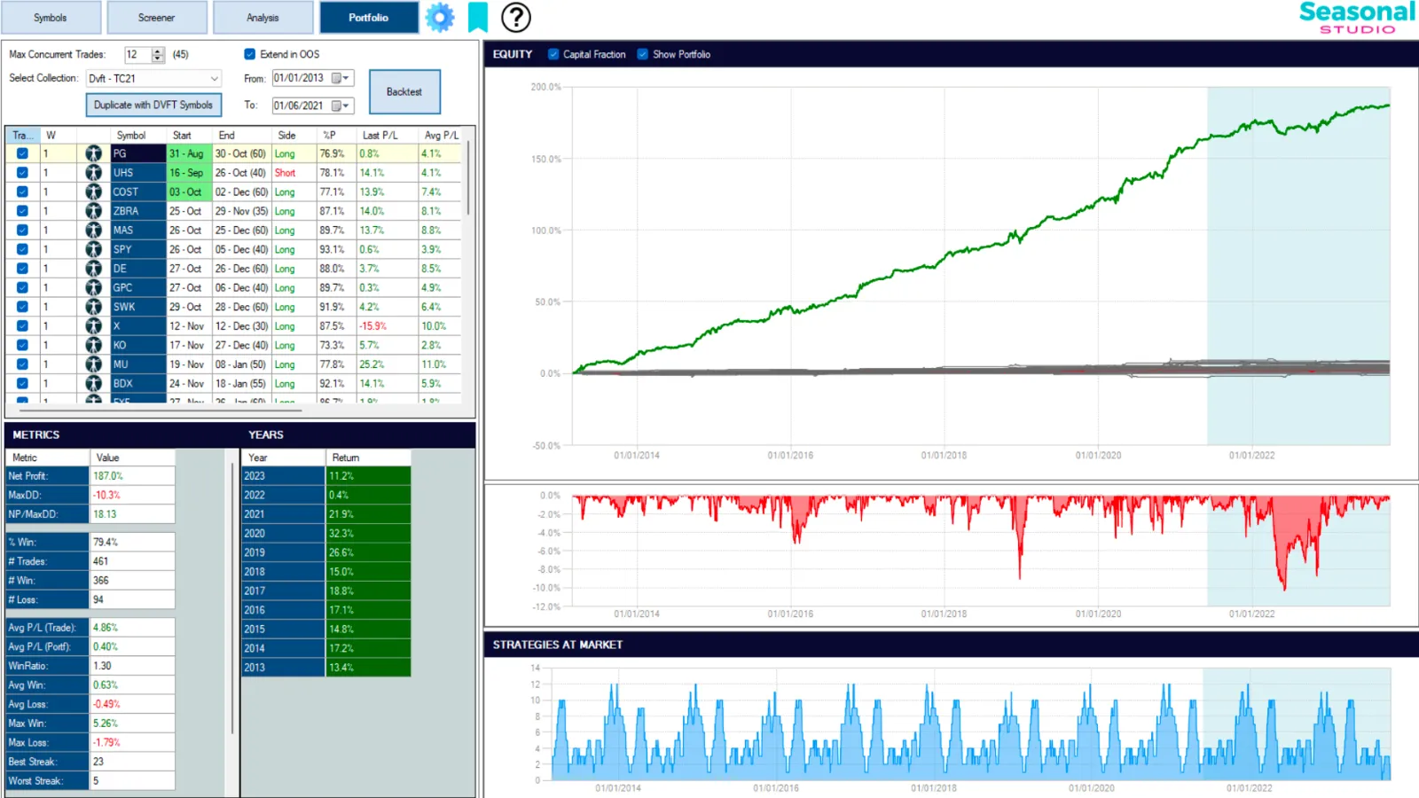This screenshot has height=798, width=1419.
Task: Run the Backtest button
Action: pos(404,92)
